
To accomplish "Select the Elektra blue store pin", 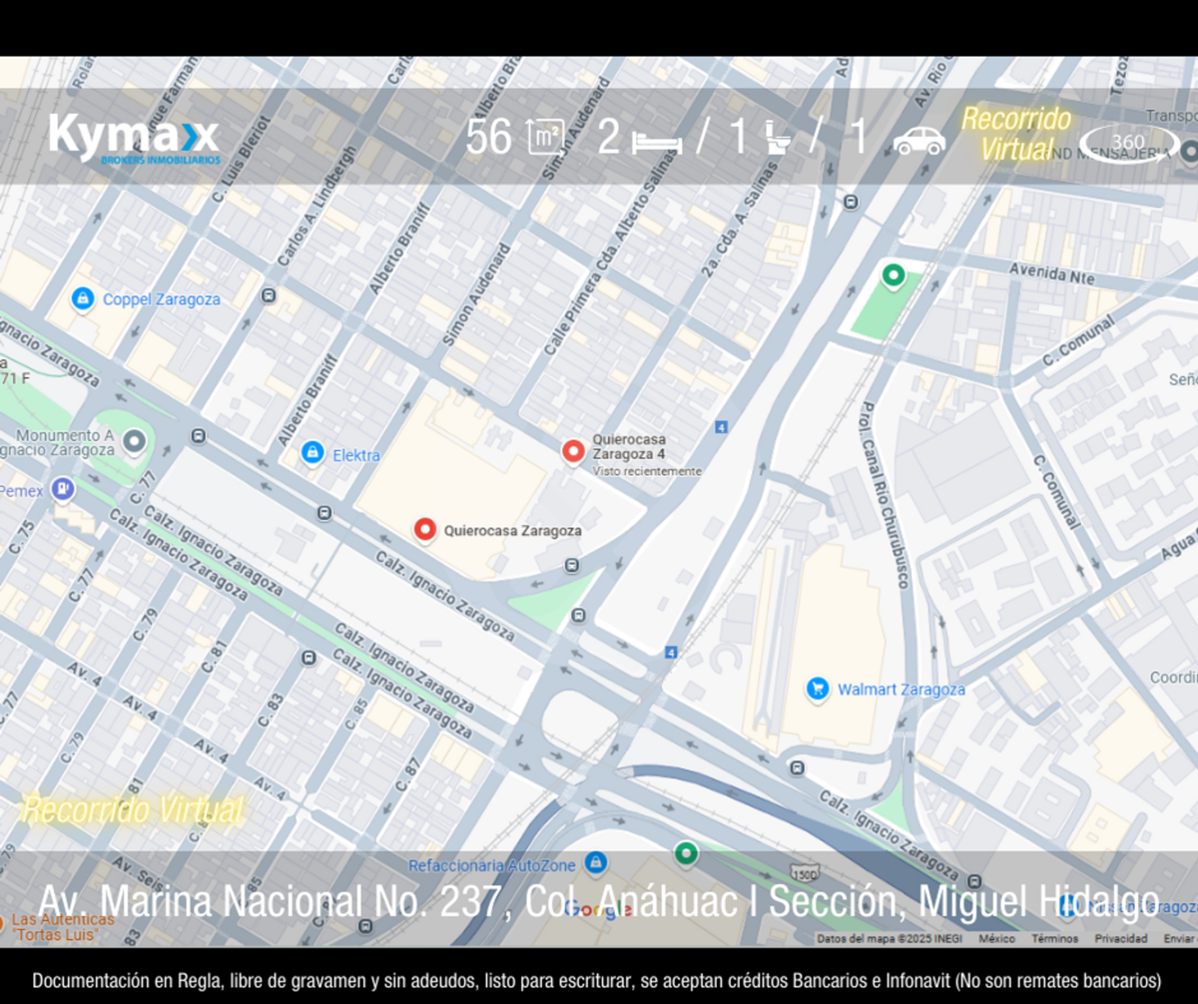I will coord(312,453).
